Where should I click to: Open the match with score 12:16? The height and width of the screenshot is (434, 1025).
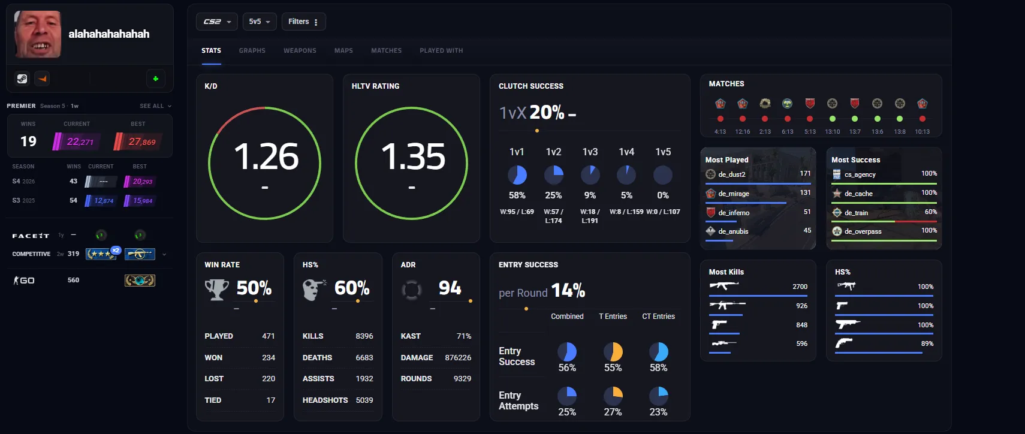(x=743, y=117)
